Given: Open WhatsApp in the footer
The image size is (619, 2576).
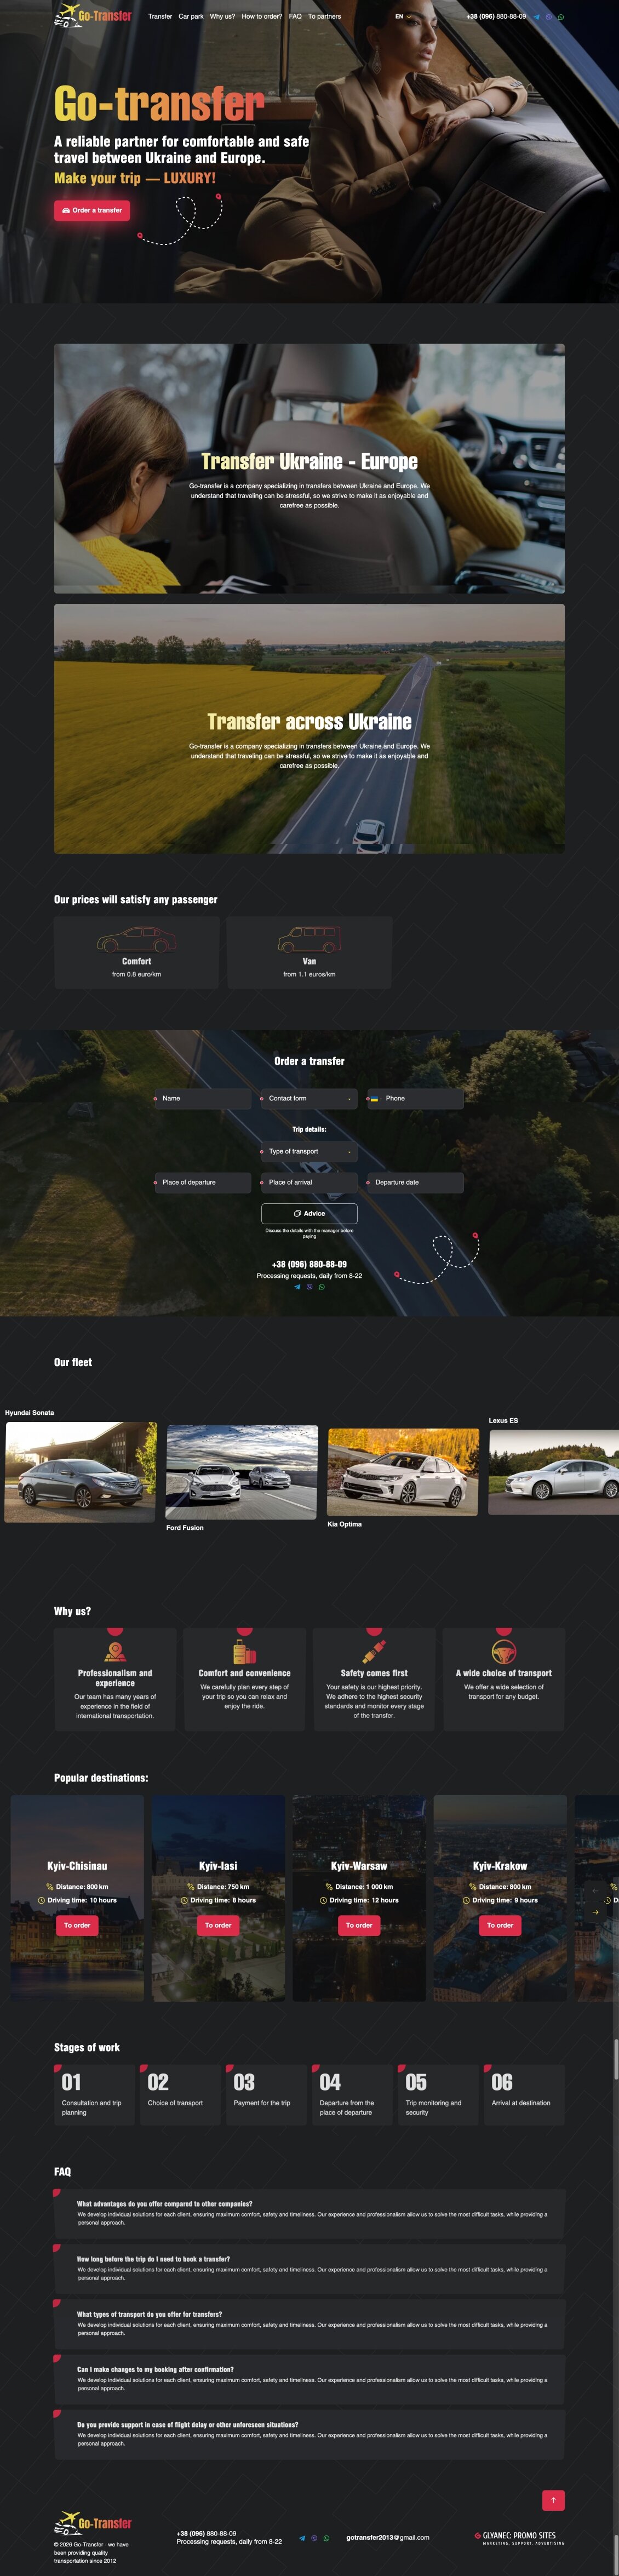Looking at the screenshot, I should [x=326, y=2538].
